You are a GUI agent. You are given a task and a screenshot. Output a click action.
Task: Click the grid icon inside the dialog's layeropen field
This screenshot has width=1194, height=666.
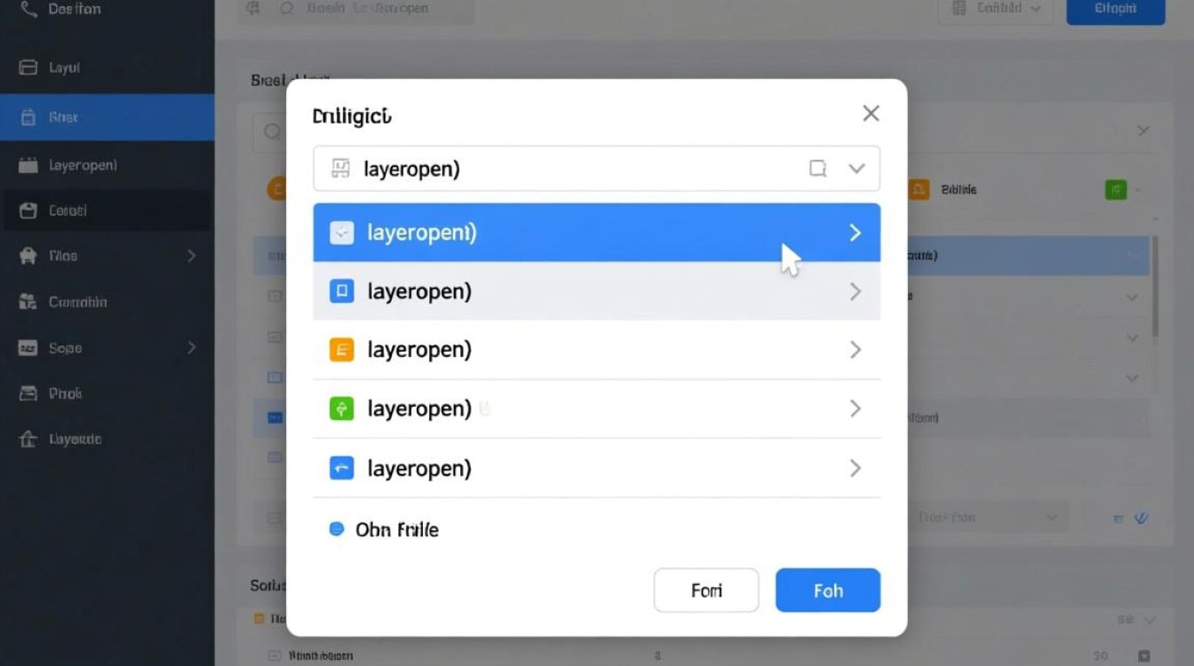[x=341, y=169]
